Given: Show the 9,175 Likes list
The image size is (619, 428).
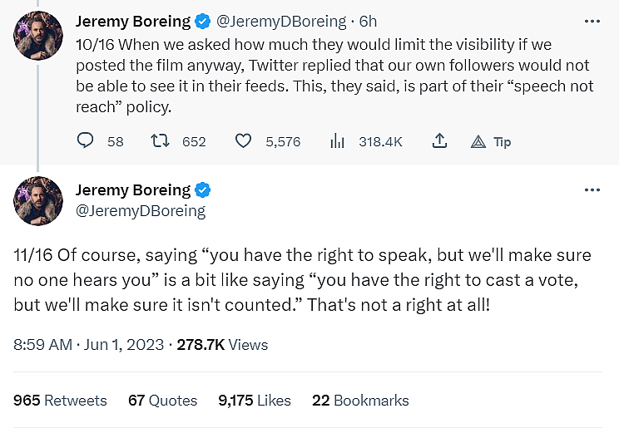Looking at the screenshot, I should [255, 401].
